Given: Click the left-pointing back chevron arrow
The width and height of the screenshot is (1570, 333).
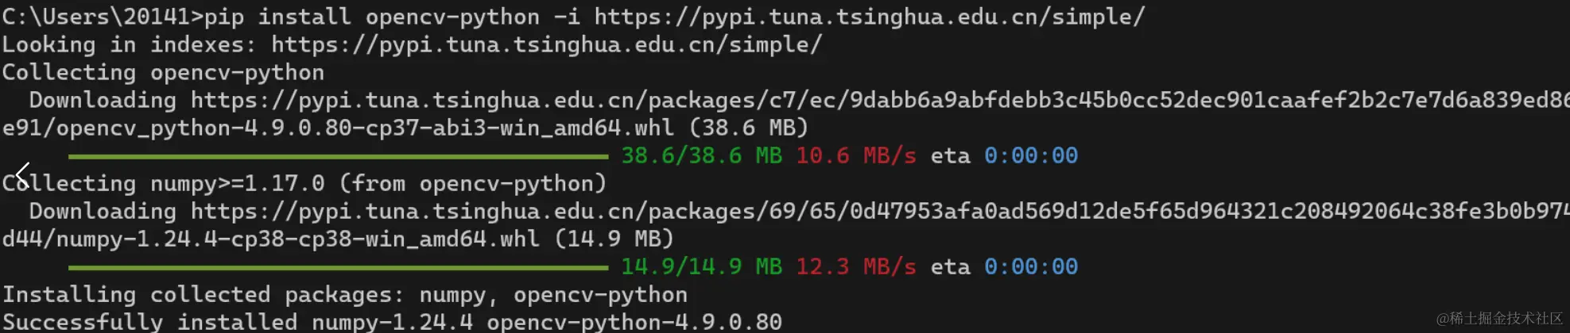Looking at the screenshot, I should [22, 174].
